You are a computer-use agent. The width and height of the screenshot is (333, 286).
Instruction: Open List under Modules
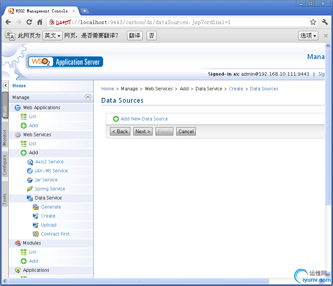32,252
